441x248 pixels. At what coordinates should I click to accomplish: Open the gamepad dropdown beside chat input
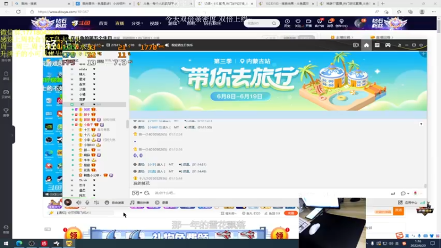click(137, 193)
